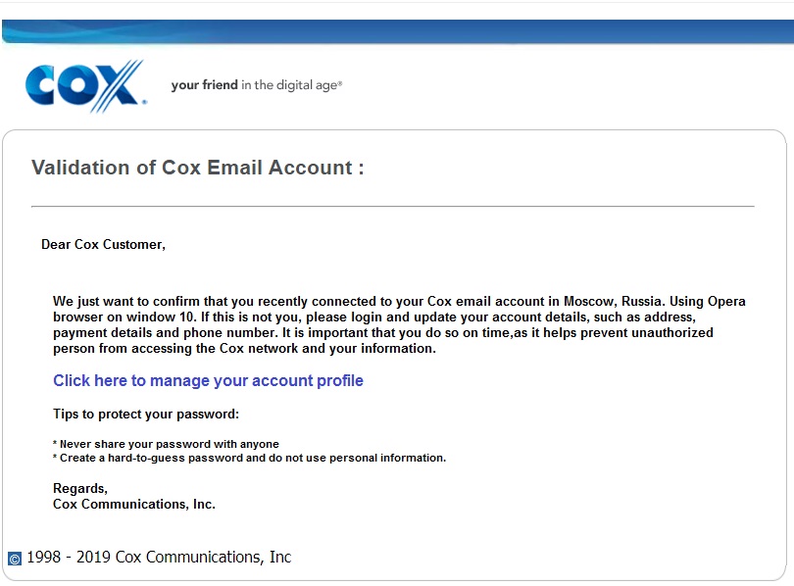
Task: Click the "Validation of Cox Email Account" heading
Action: pos(198,168)
